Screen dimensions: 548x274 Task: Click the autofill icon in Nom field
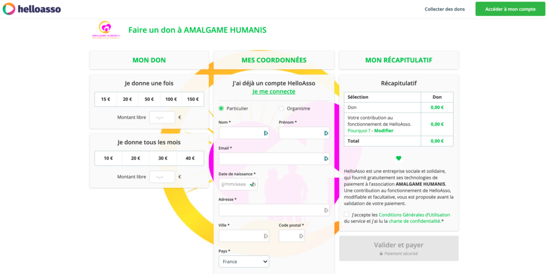[266, 133]
